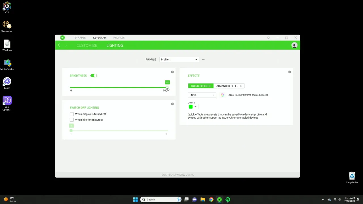363x204 pixels.
Task: Click the Brightness help question-mark icon
Action: [x=172, y=72]
